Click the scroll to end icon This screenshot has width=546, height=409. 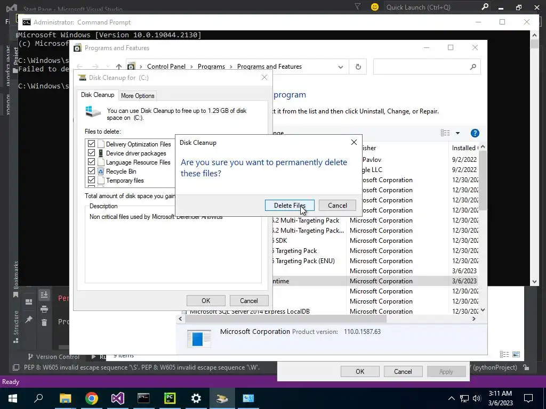(44, 295)
